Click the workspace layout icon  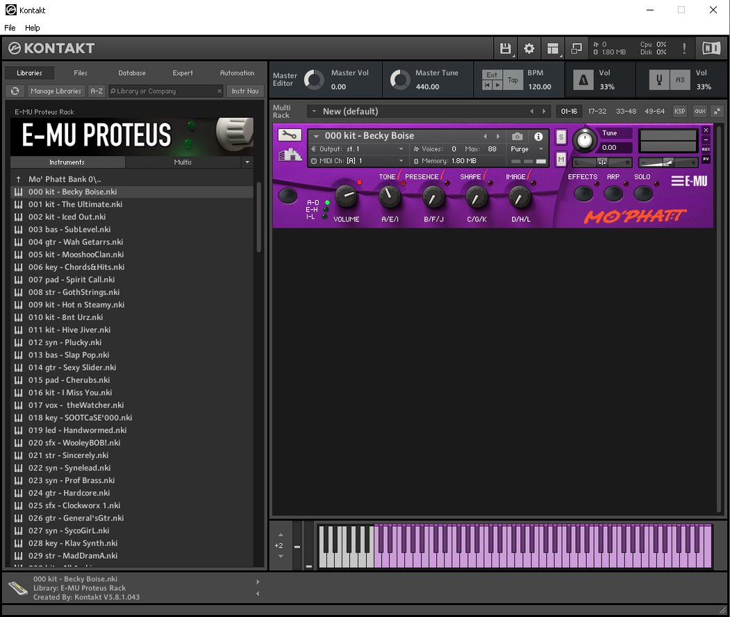[x=553, y=49]
